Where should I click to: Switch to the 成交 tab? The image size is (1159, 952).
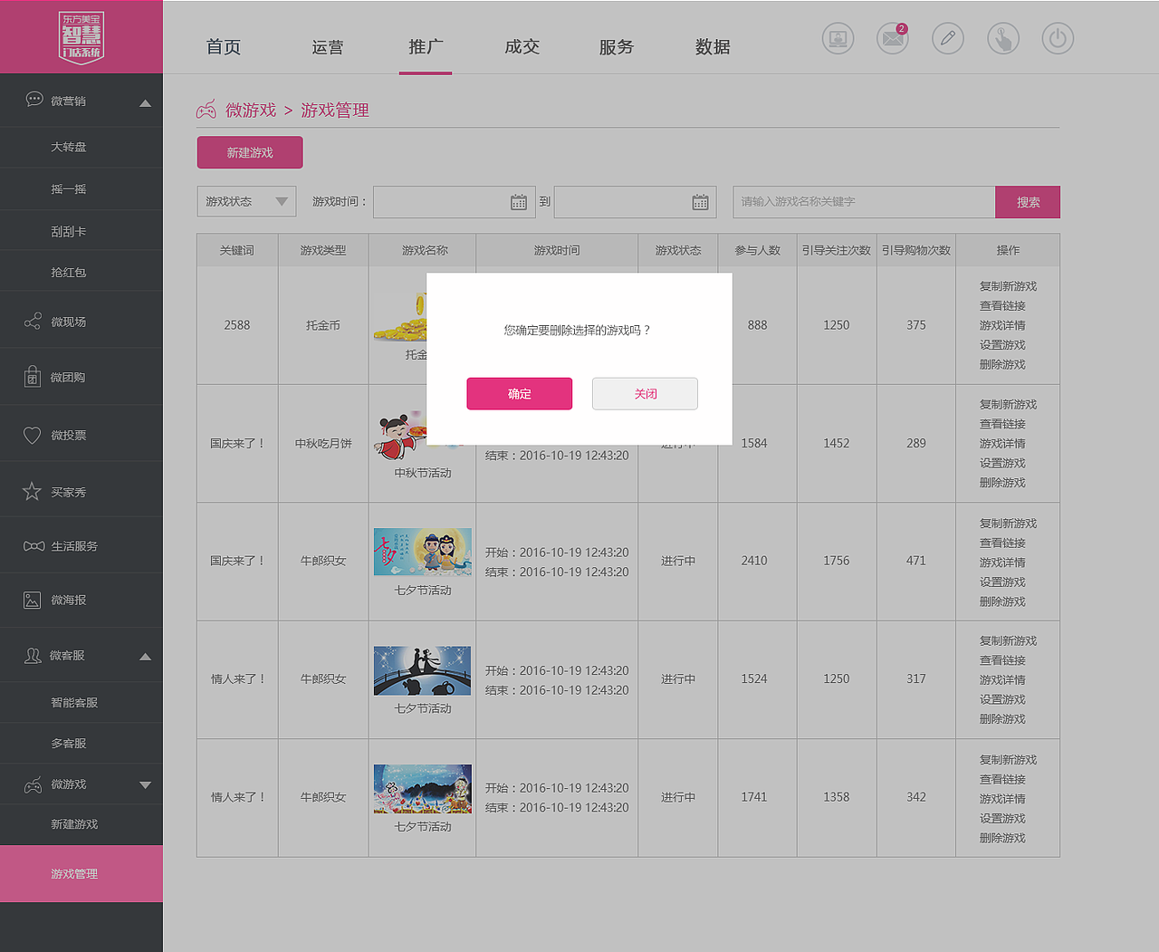click(522, 46)
